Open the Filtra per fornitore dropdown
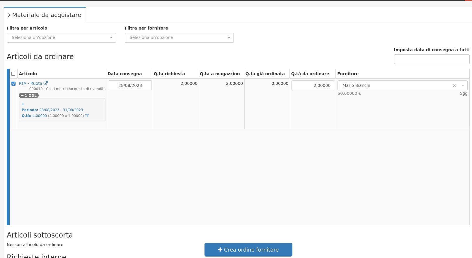 (179, 38)
